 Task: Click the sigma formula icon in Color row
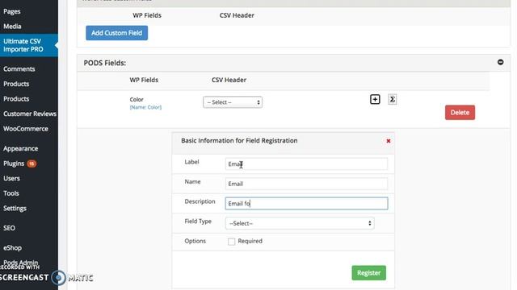(x=392, y=99)
